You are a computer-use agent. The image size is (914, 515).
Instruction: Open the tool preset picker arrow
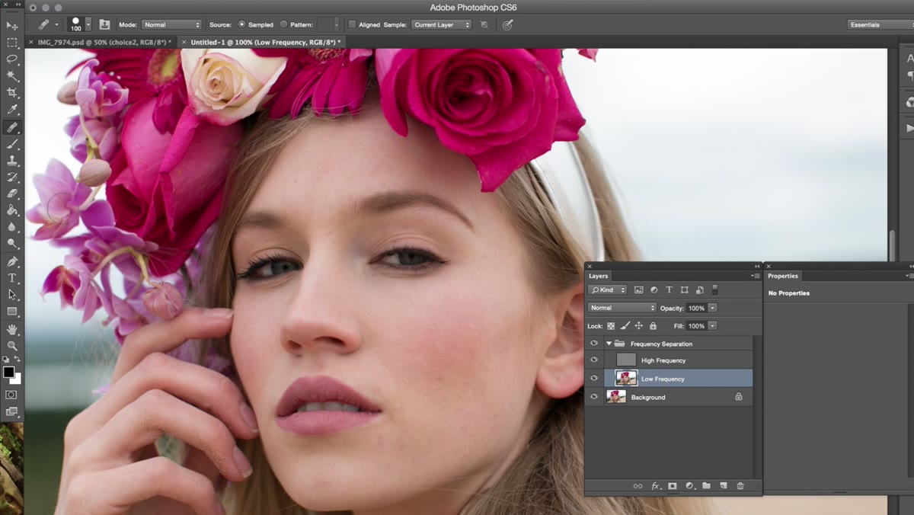point(56,24)
